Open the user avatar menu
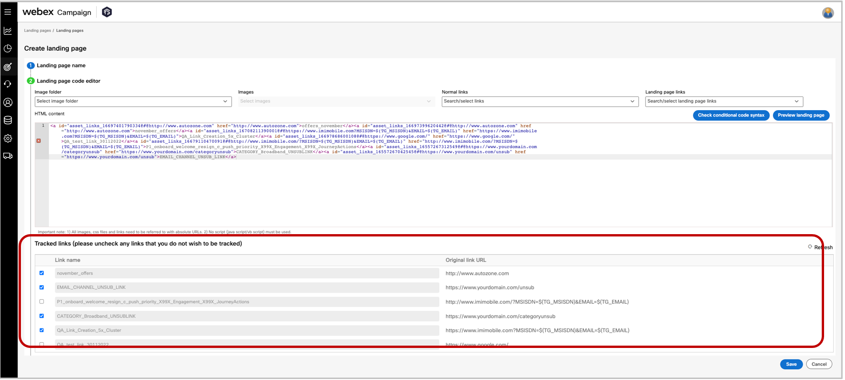 [828, 13]
